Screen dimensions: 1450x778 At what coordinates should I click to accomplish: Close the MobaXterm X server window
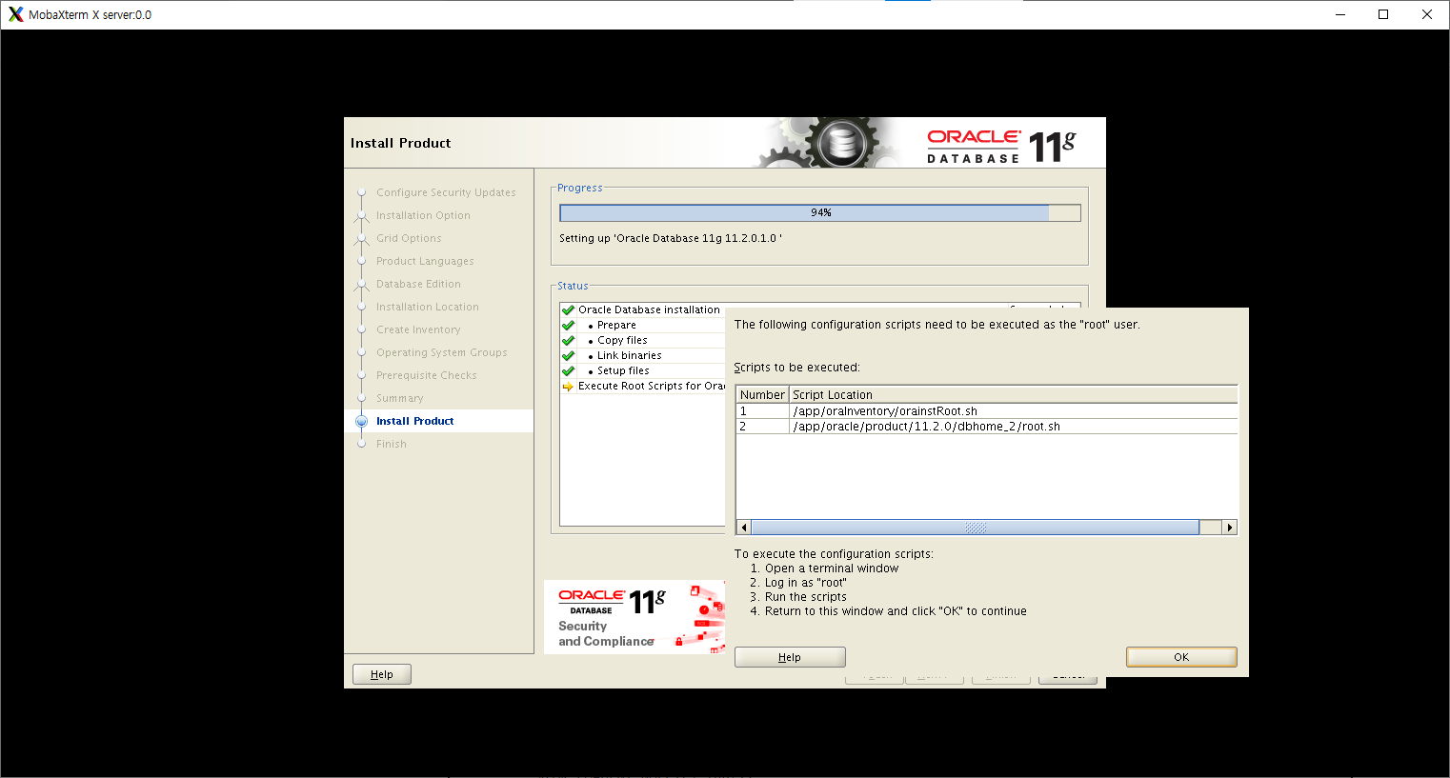pos(1427,14)
